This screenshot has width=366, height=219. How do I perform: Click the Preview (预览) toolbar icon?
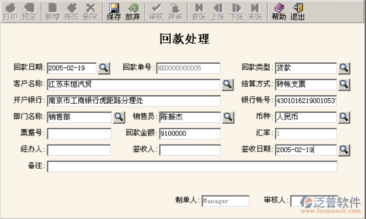pos(30,12)
